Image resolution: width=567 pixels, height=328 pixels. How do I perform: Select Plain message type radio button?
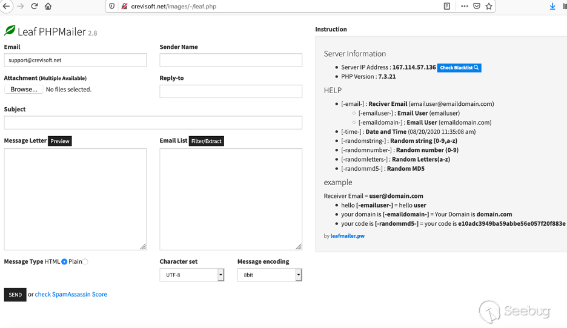point(85,261)
